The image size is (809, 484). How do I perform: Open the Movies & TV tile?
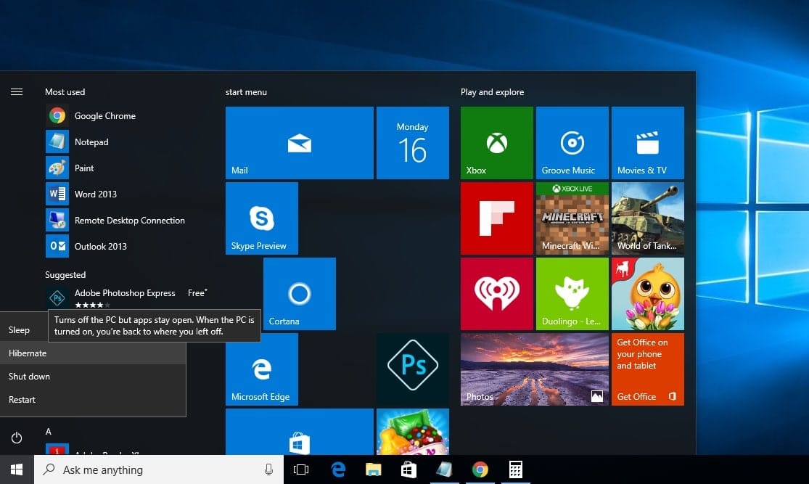point(647,143)
